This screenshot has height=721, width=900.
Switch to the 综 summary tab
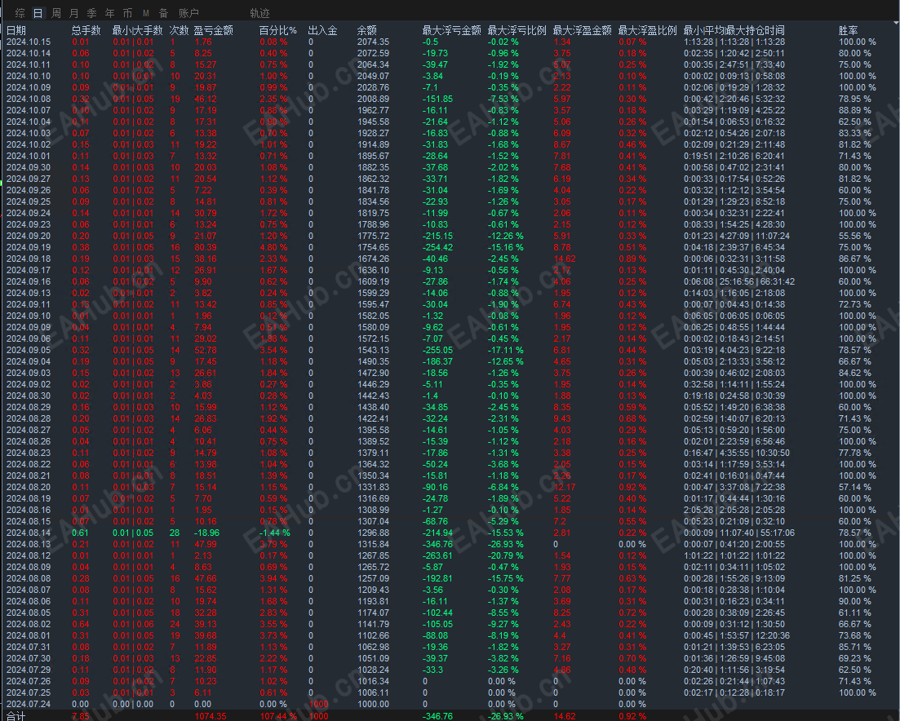(20, 12)
